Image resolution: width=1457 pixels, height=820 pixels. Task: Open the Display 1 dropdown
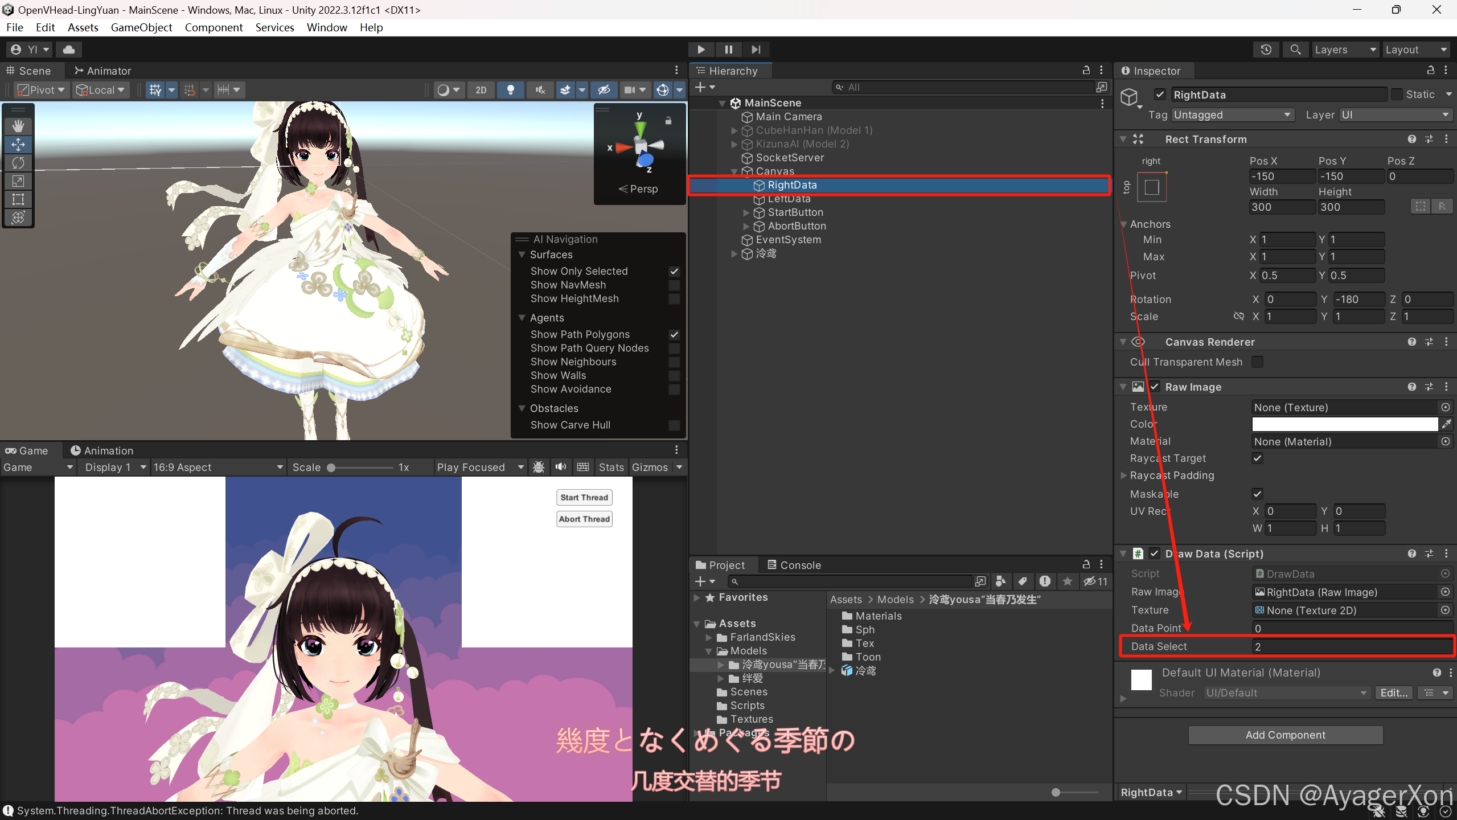tap(116, 468)
